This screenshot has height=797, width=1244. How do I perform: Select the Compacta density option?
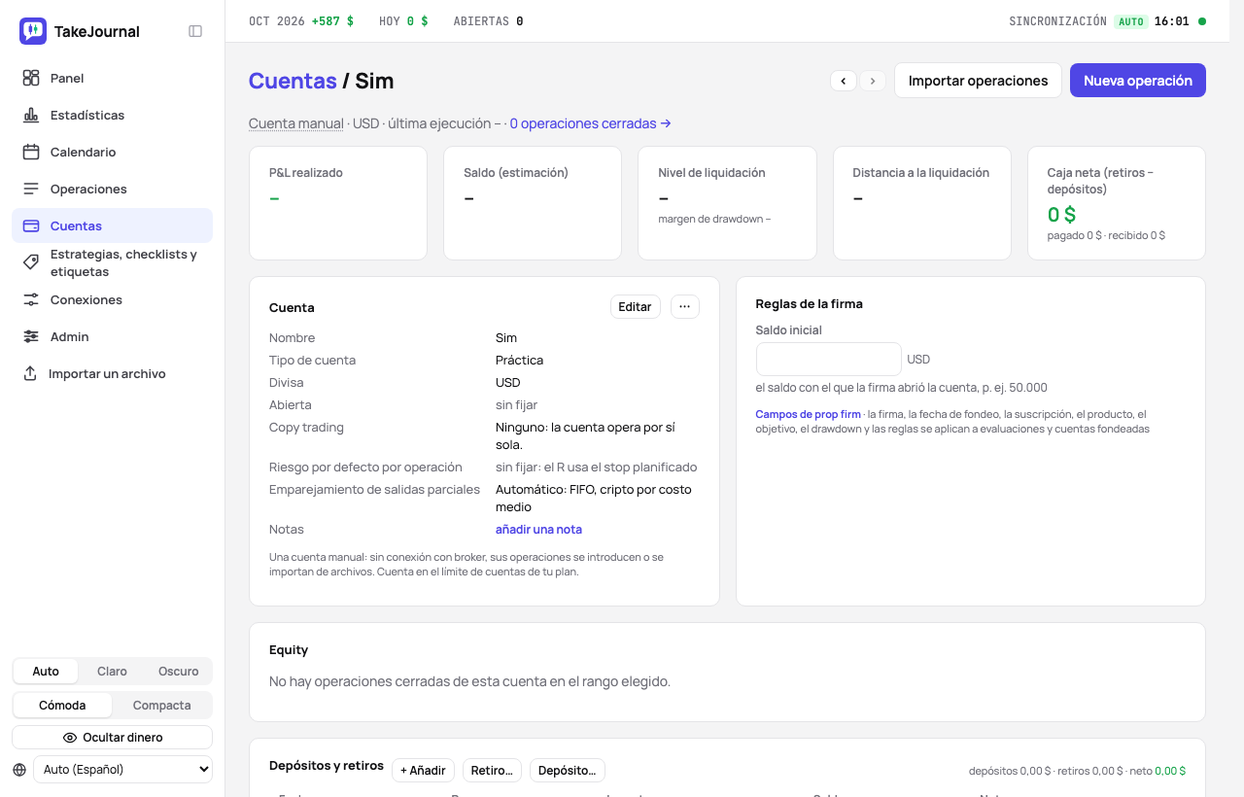pyautogui.click(x=161, y=706)
